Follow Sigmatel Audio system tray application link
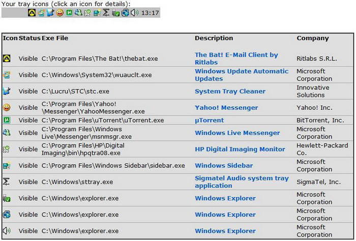This screenshot has height=241, width=356. point(242,182)
